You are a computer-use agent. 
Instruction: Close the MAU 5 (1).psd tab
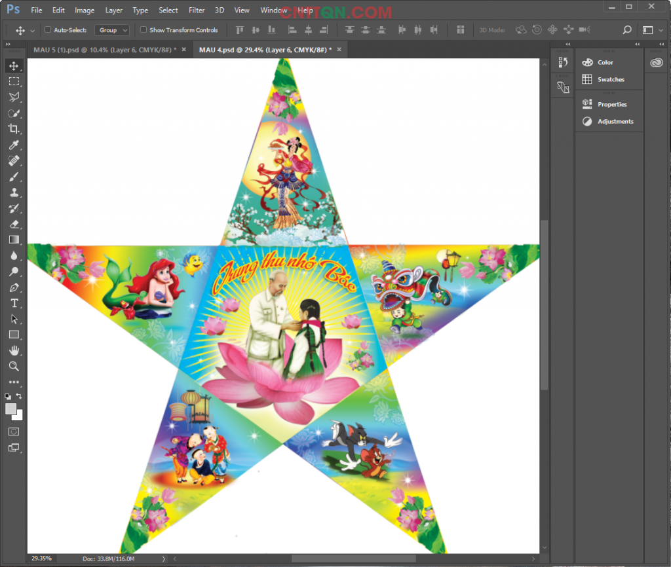point(183,50)
